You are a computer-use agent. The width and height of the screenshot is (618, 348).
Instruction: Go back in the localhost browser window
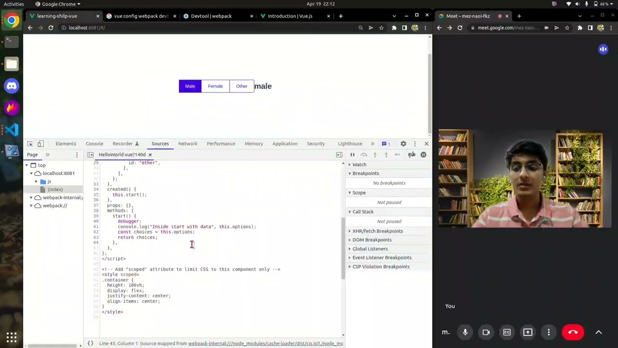click(30, 28)
